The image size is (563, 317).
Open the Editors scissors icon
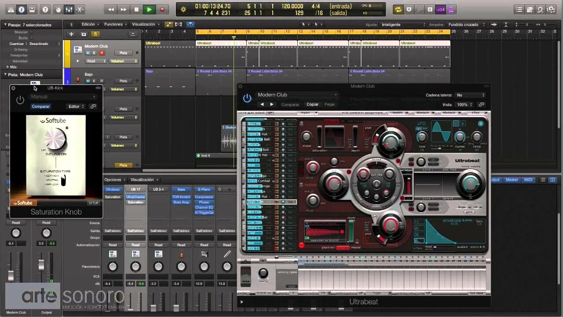pos(80,9)
